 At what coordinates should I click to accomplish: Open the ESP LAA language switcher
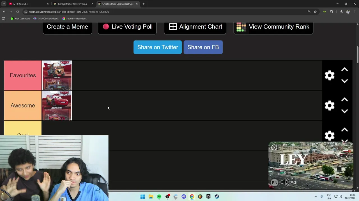329,197
